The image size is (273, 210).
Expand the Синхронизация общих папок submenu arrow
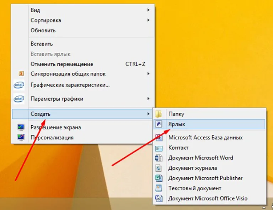coord(148,74)
